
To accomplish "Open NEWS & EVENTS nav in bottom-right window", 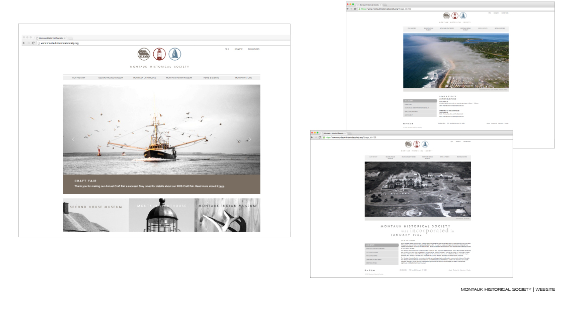I will 444,157.
